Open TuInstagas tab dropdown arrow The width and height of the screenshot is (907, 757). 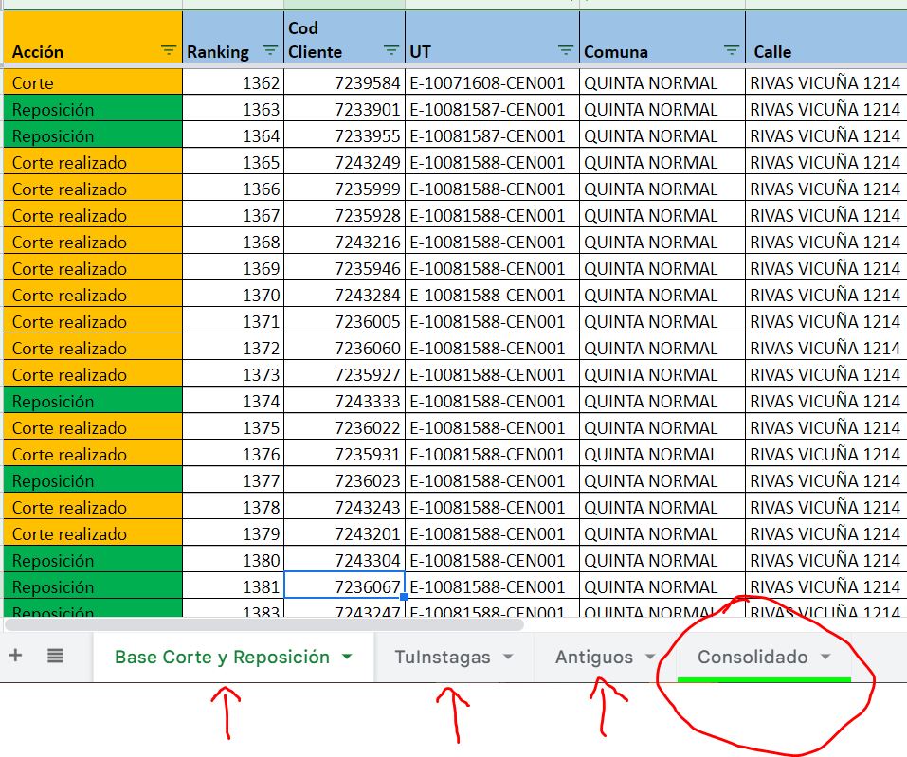point(508,657)
